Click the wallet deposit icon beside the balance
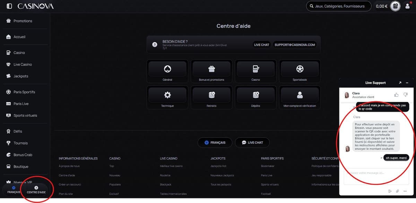Image resolution: width=416 pixels, height=203 pixels. 395,6
